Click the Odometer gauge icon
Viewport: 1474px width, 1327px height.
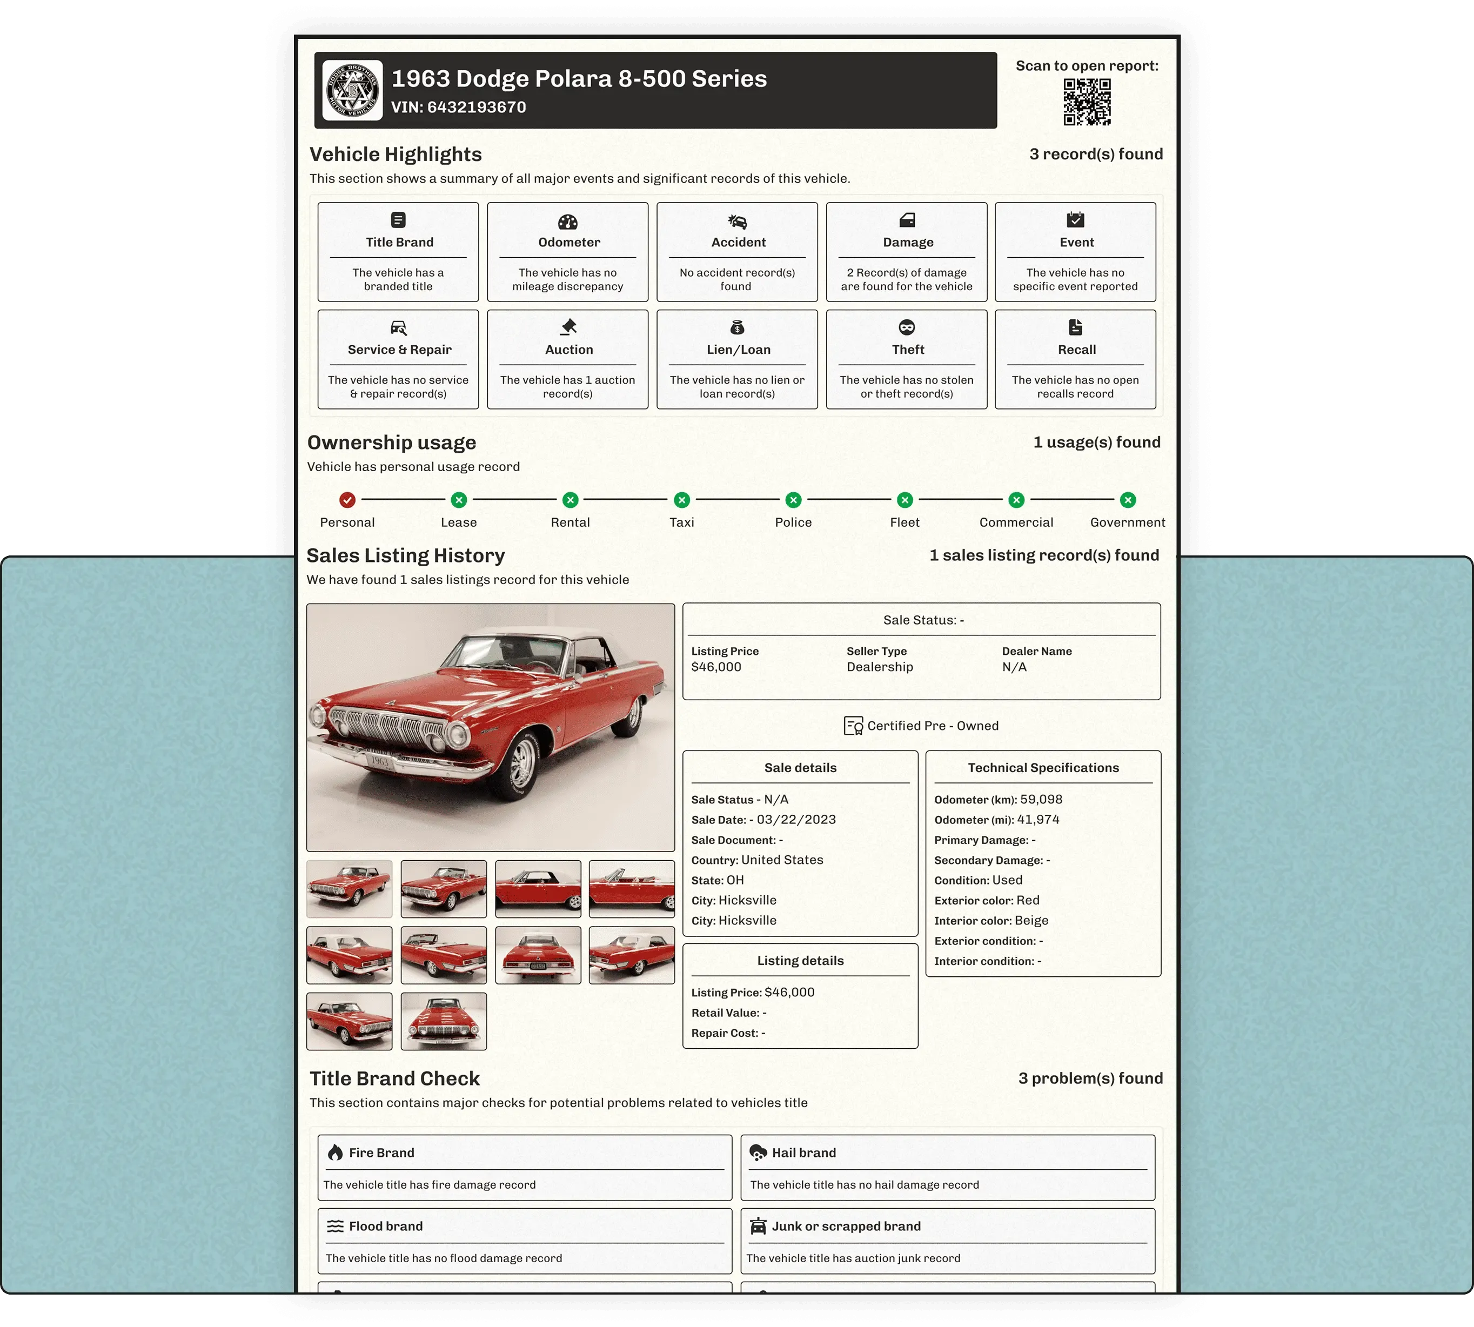[x=568, y=220]
